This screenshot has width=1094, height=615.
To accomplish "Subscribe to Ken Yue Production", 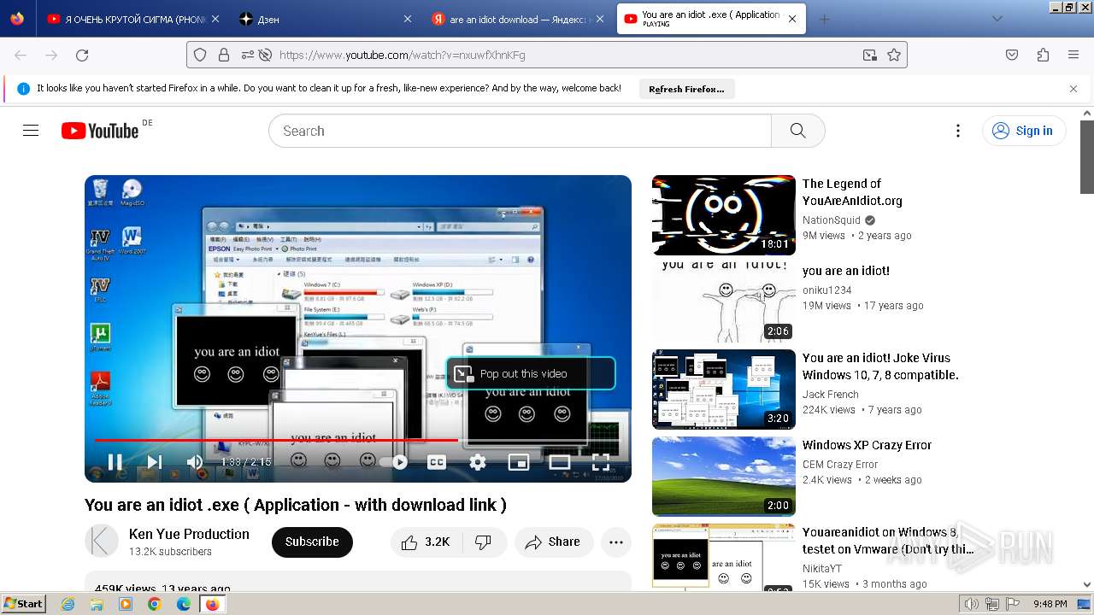I will tap(312, 542).
